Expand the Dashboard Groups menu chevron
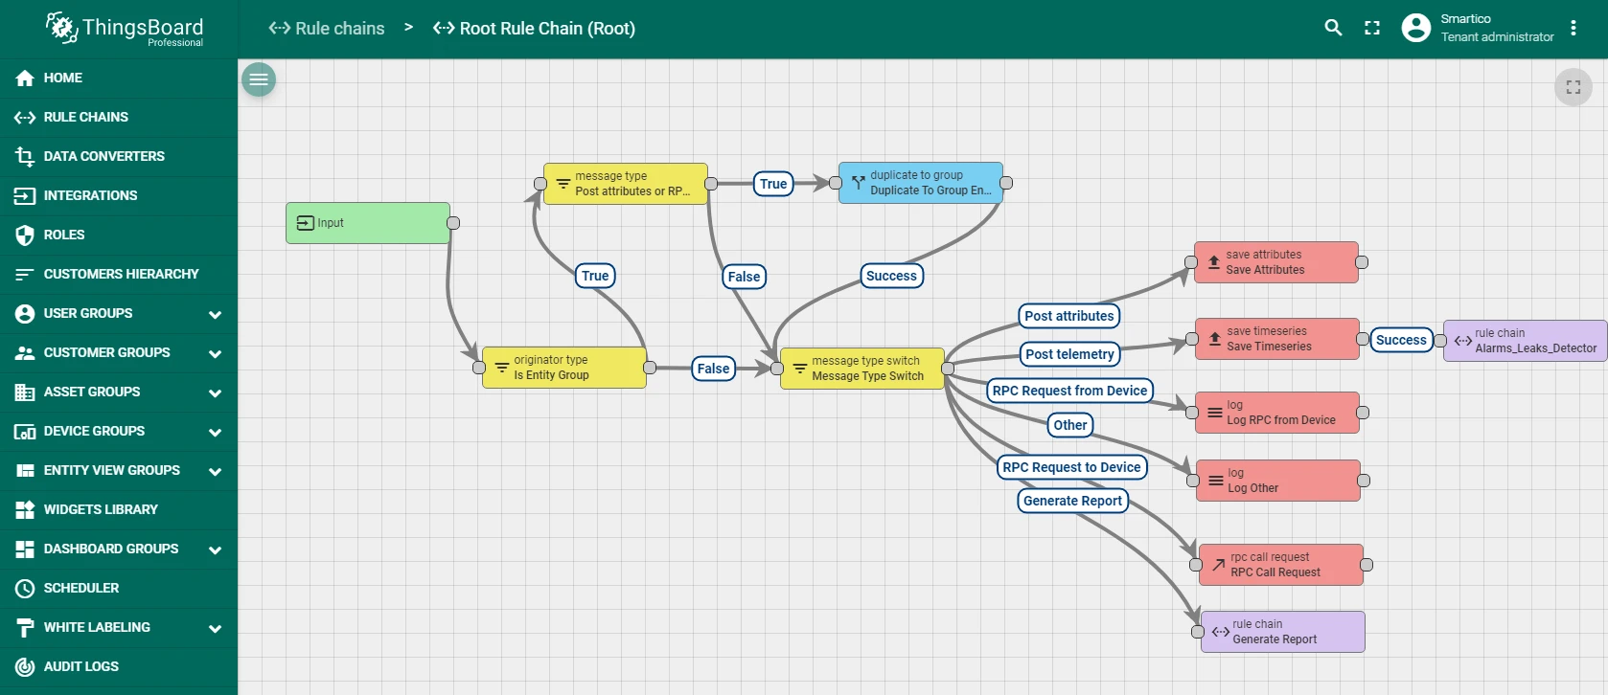 click(x=215, y=549)
